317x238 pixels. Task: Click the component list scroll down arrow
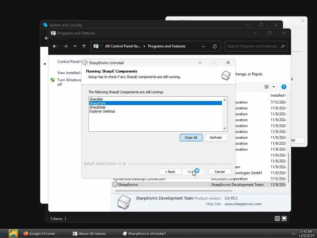coord(225,129)
